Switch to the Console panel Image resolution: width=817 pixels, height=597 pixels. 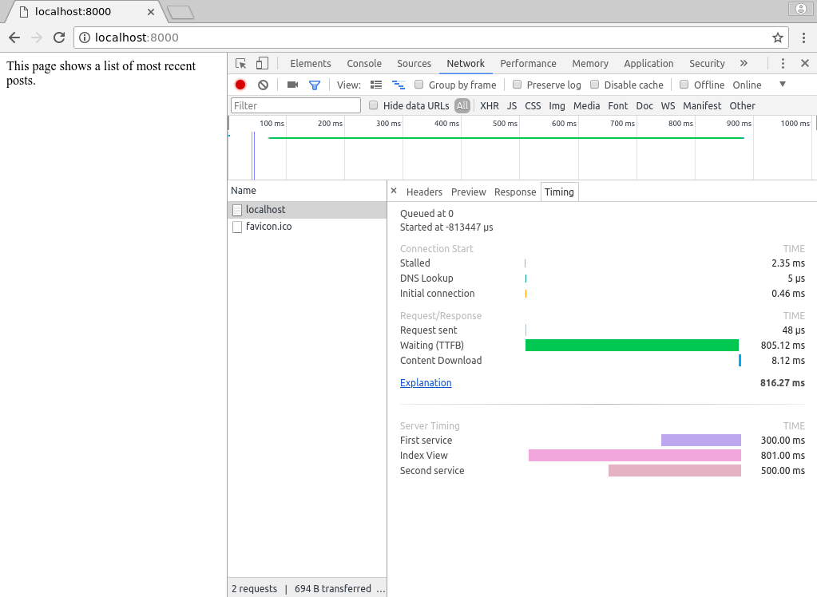(x=363, y=63)
